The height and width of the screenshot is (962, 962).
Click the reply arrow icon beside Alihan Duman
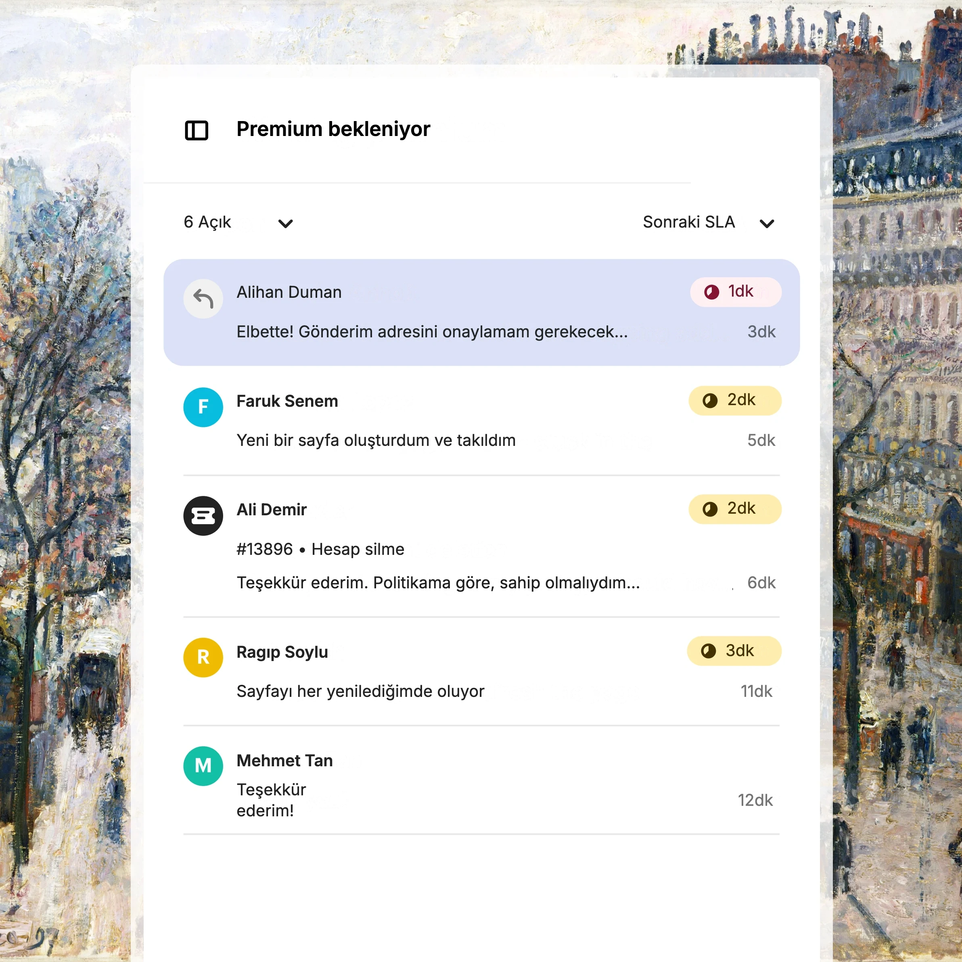point(203,299)
